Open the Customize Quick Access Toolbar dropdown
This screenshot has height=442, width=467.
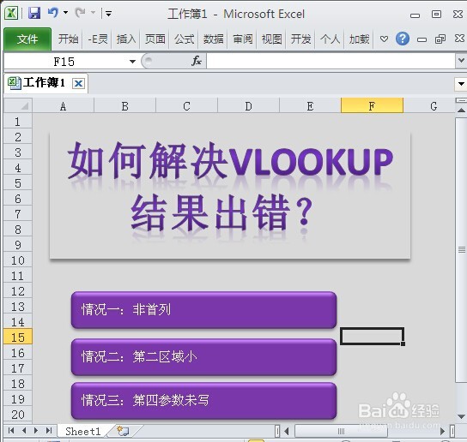tap(108, 14)
